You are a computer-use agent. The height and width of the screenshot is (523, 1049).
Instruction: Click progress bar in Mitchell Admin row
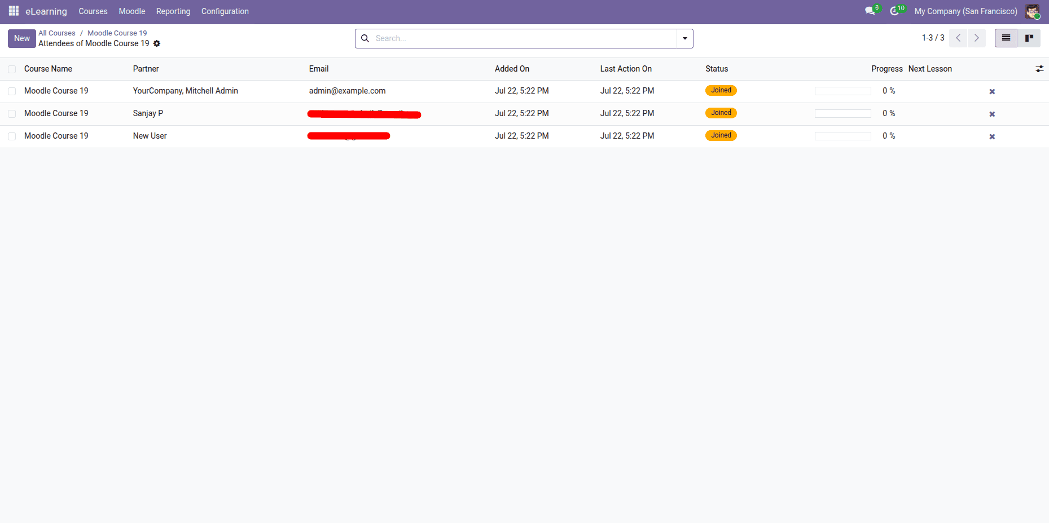843,91
